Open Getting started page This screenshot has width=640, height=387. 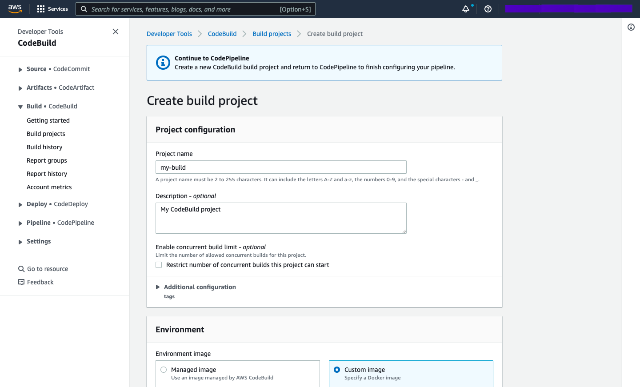tap(48, 120)
